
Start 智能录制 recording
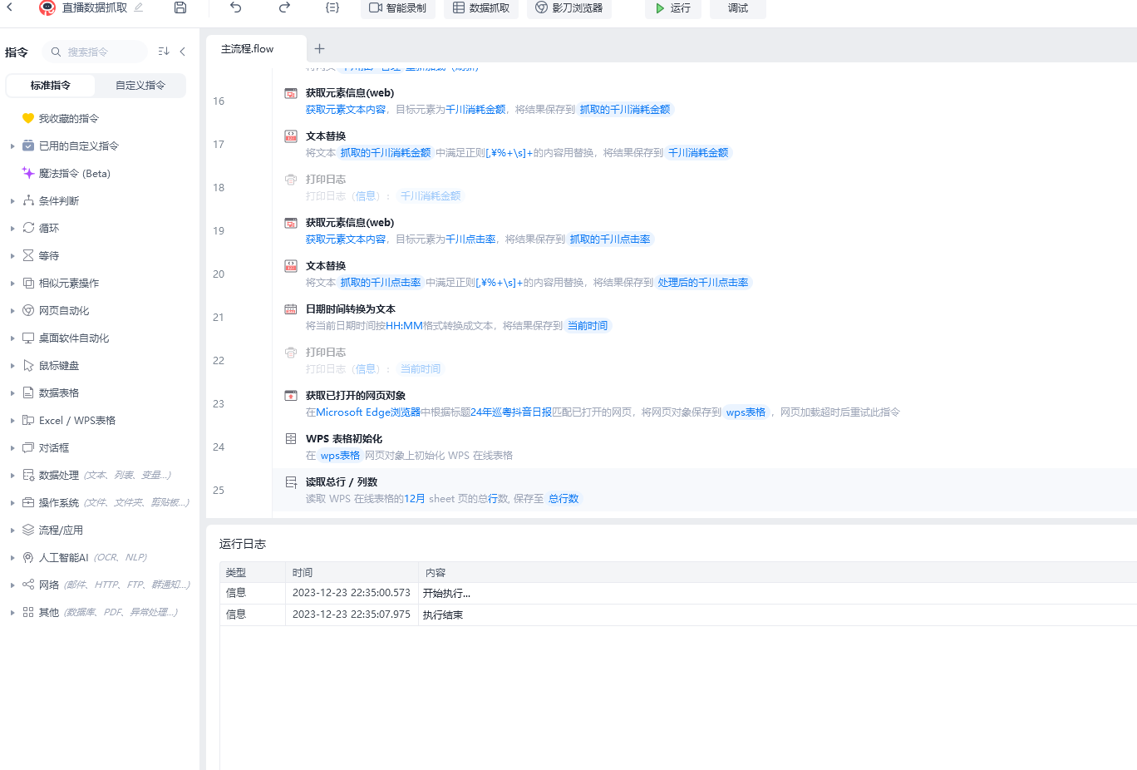(x=398, y=8)
